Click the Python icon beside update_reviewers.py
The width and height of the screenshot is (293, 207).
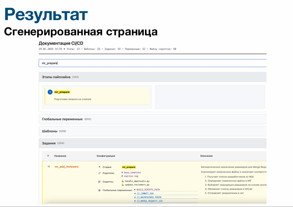point(123,184)
